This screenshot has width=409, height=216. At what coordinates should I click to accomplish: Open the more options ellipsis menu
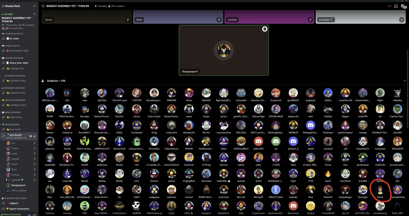(390, 6)
